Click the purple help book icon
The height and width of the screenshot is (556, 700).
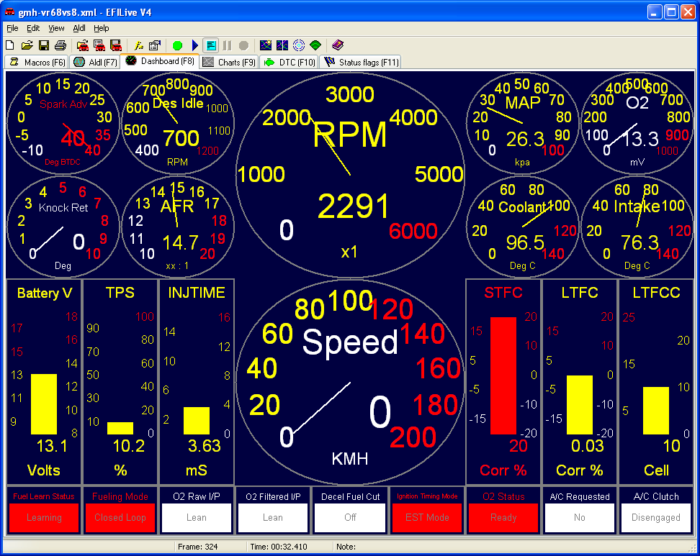tap(338, 45)
